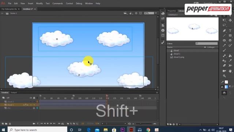Image resolution: width=234 pixels, height=132 pixels.
Task: Select the Pencil tool
Action: pyautogui.click(x=224, y=45)
